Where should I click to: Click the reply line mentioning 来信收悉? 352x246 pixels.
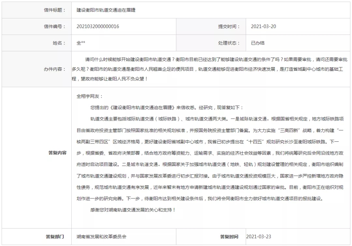point(167,108)
